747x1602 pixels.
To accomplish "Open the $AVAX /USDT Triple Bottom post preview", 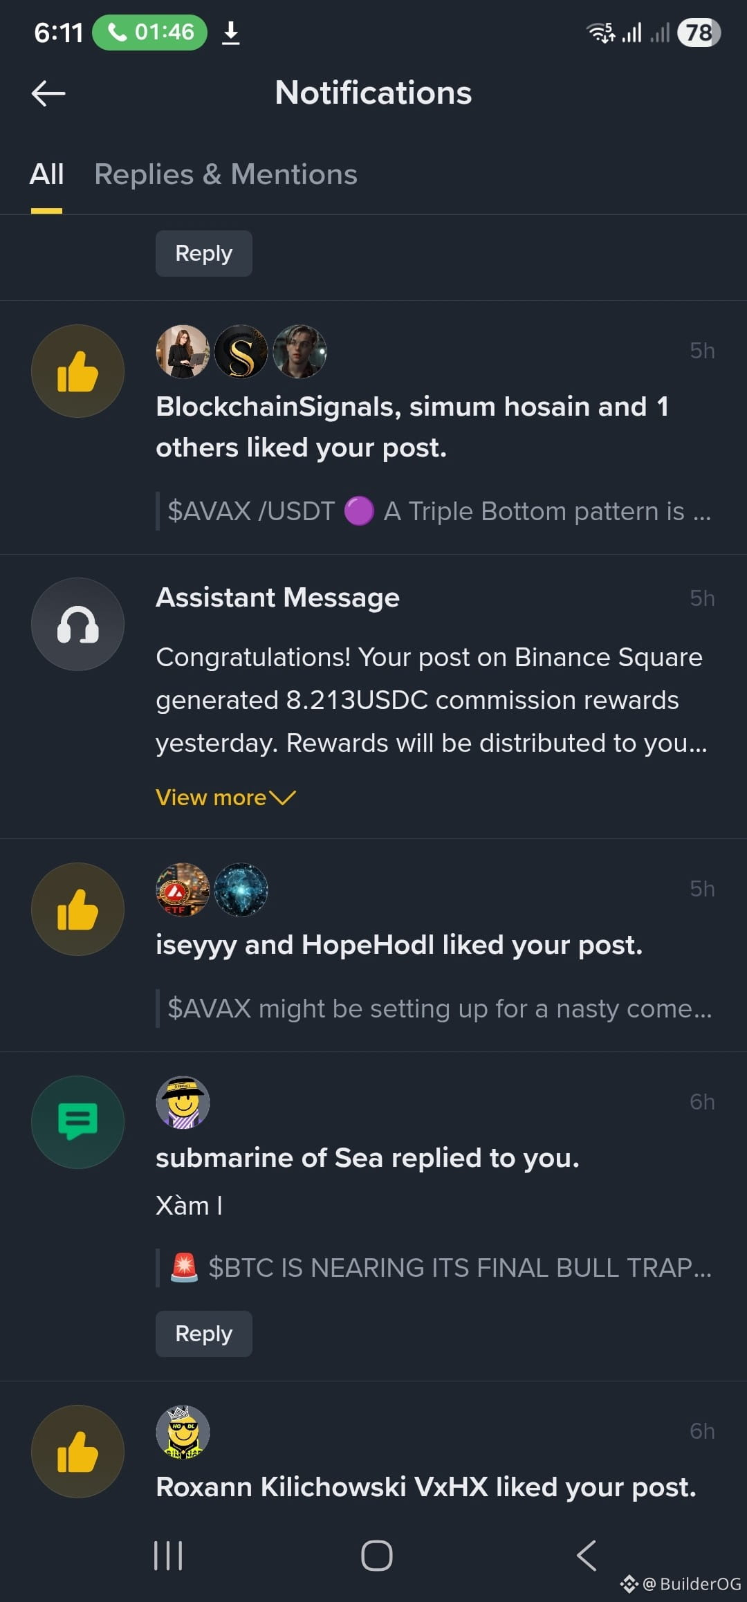I will [439, 511].
